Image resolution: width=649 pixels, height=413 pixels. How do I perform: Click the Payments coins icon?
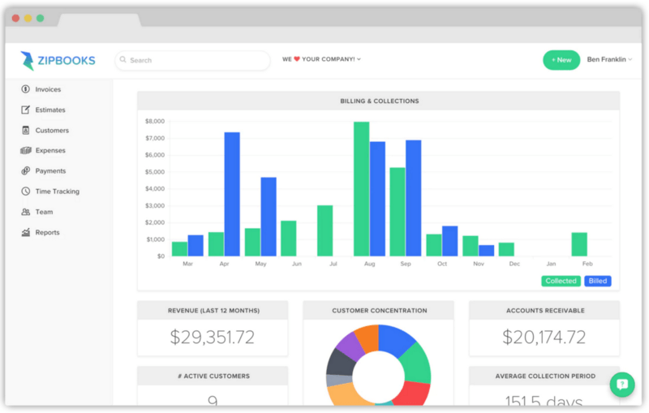point(26,171)
